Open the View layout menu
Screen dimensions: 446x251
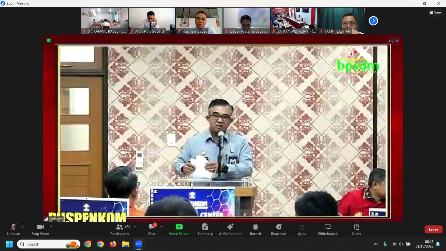(435, 13)
